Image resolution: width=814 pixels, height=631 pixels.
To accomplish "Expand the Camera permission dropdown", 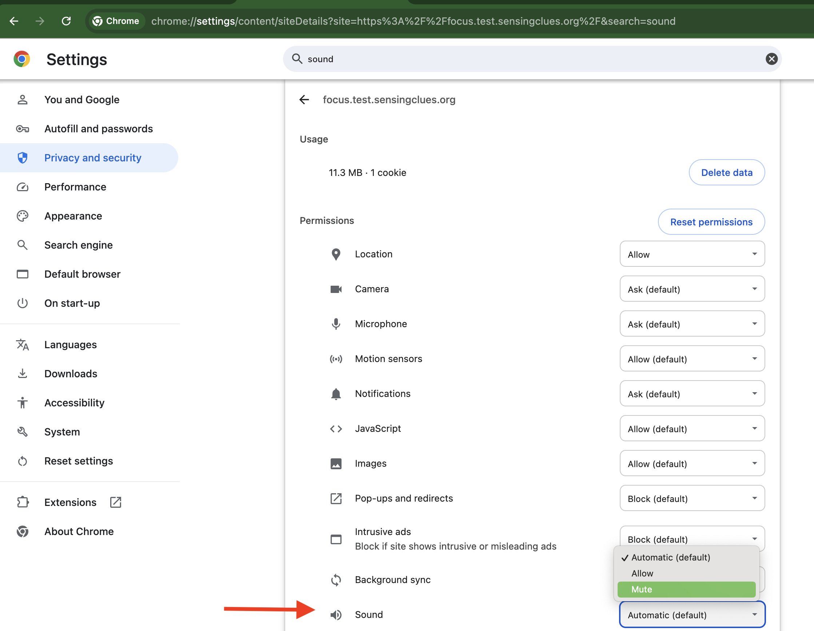I will point(692,289).
